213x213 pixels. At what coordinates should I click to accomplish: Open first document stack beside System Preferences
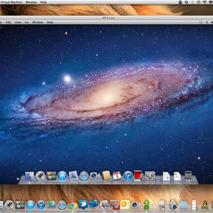click(x=166, y=176)
